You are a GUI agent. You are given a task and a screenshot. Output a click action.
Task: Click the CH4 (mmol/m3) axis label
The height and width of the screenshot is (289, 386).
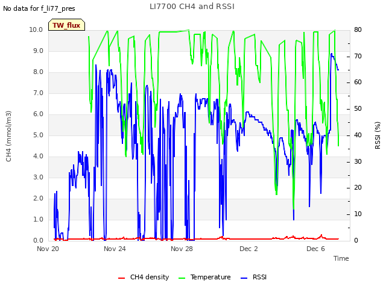8,136
